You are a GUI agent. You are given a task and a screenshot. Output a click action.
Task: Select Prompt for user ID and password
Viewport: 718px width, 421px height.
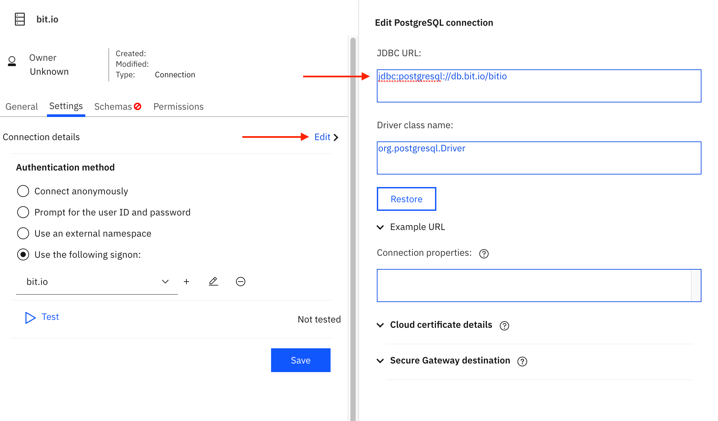(23, 212)
